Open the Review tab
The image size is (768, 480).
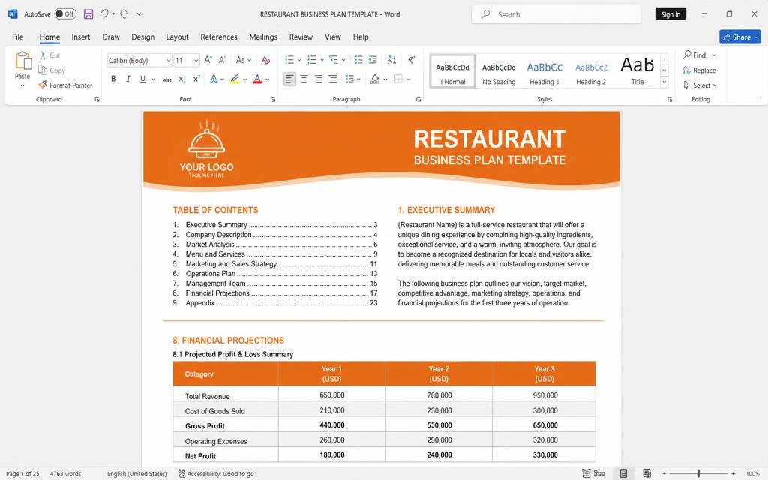(301, 37)
